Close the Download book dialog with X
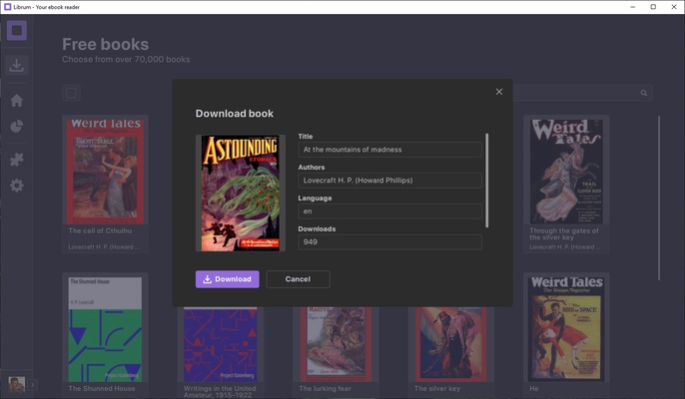Viewport: 685px width, 399px height. (499, 92)
